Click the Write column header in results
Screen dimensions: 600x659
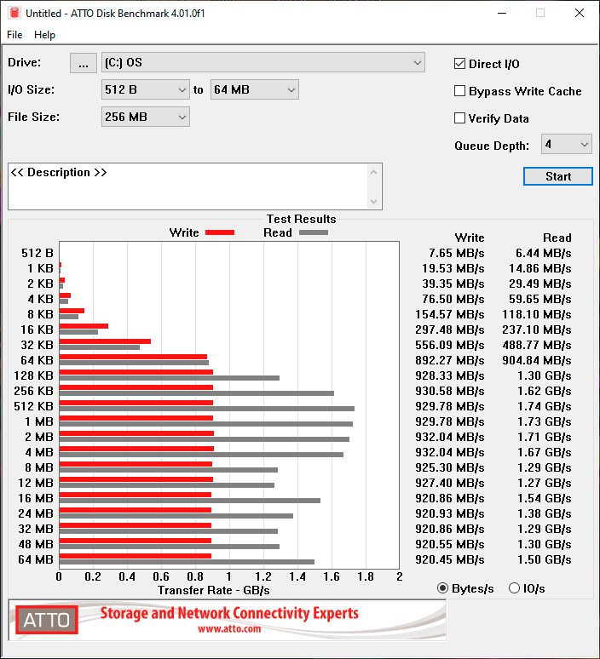click(x=470, y=238)
